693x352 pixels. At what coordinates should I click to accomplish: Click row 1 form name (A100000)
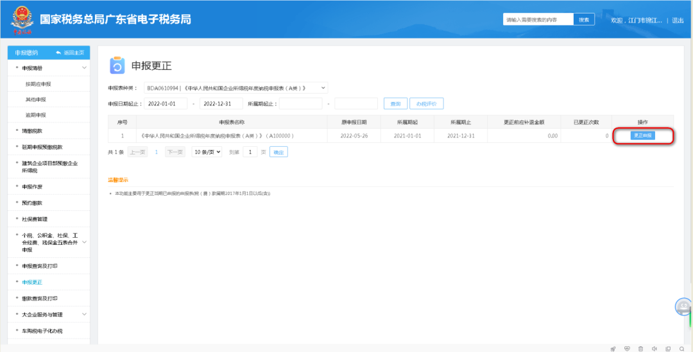tap(217, 135)
